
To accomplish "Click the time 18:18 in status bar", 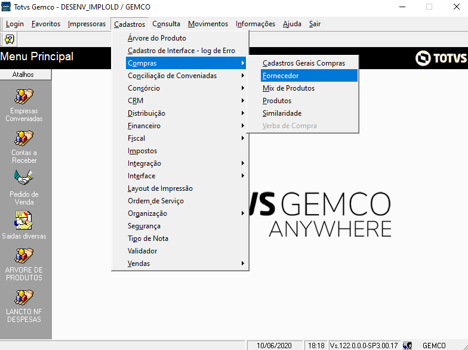I will 316,346.
